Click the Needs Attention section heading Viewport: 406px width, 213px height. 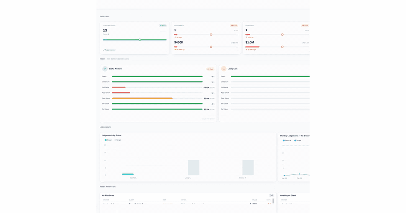tap(108, 187)
